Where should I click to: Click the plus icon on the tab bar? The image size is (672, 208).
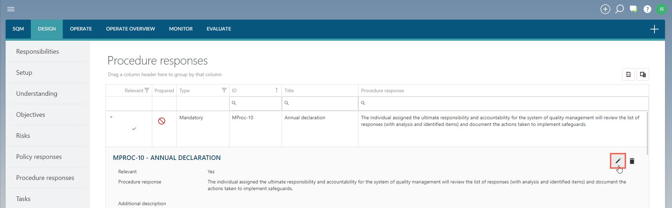[x=654, y=29]
